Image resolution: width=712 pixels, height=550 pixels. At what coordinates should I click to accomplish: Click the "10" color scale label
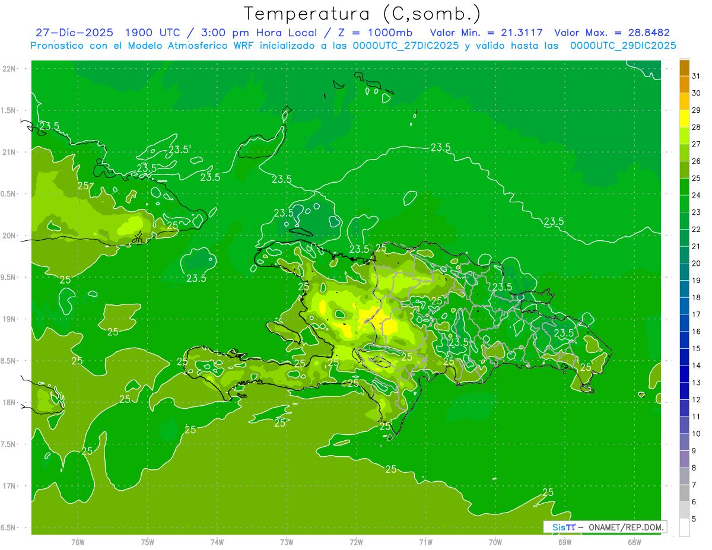697,434
